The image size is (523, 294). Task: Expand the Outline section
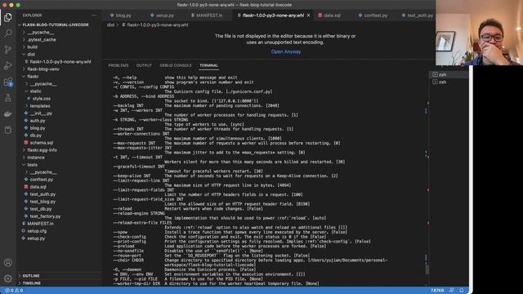click(x=31, y=276)
